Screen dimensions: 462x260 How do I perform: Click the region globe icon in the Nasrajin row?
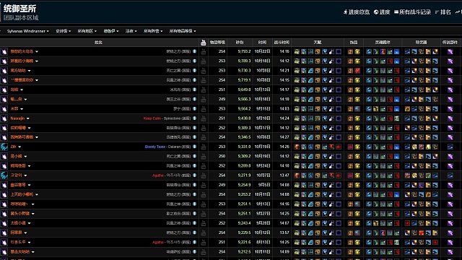tap(194, 118)
